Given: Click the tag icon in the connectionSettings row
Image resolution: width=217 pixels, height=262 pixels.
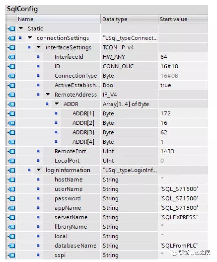Looking at the screenshot, I should [11, 38].
